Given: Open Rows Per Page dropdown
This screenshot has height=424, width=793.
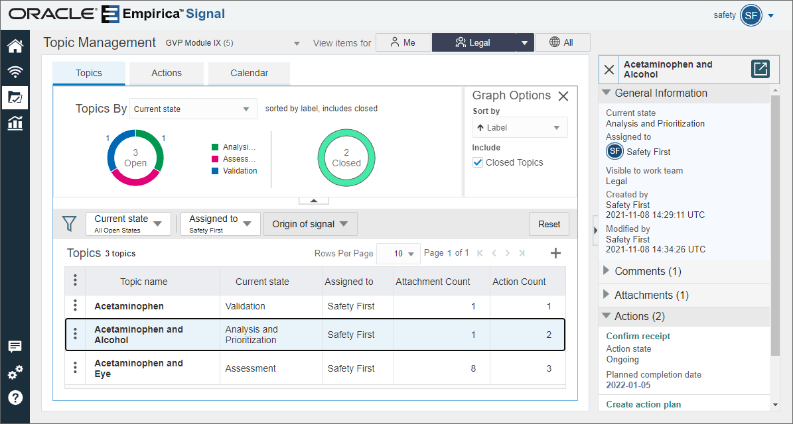Looking at the screenshot, I should click(x=399, y=253).
